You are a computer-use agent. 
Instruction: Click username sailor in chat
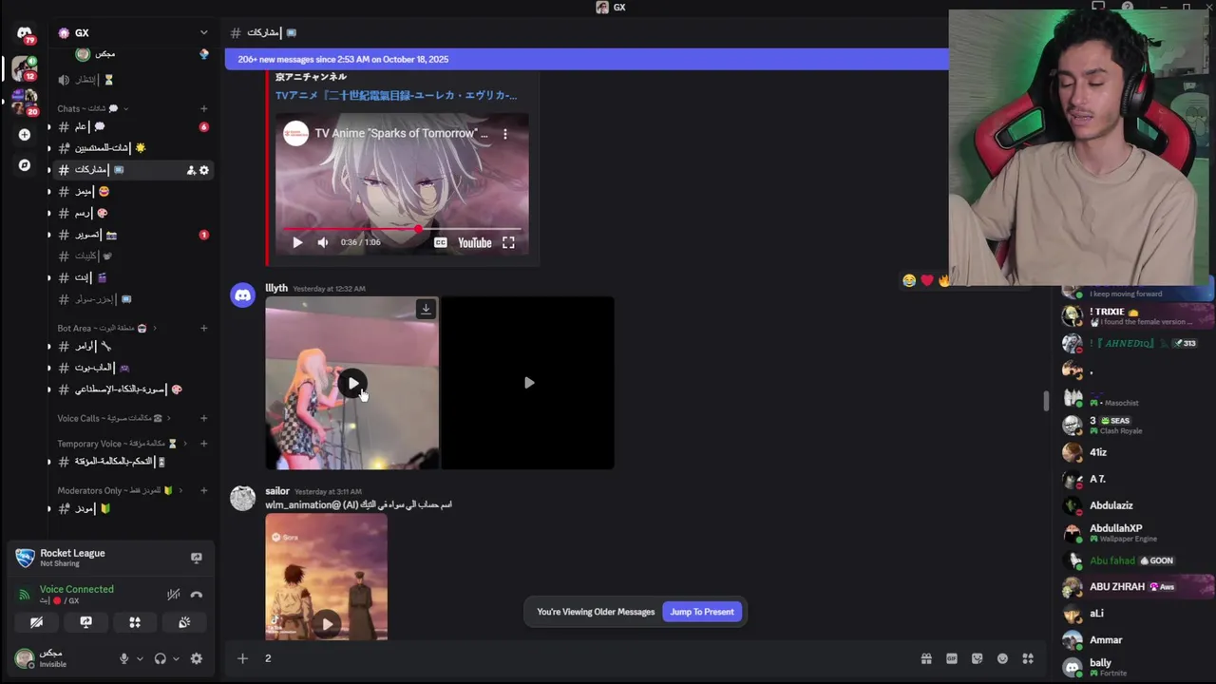tap(277, 491)
